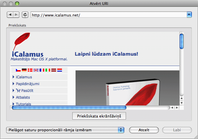Click into the URL address field
This screenshot has width=198, height=139.
[x=109, y=15]
